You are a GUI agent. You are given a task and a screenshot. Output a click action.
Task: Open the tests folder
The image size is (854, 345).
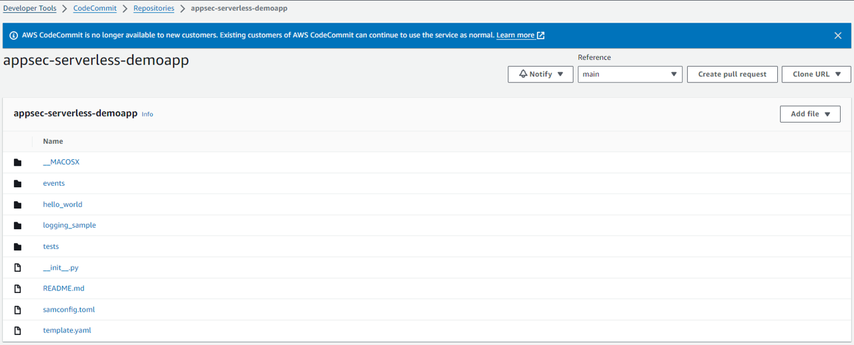51,246
